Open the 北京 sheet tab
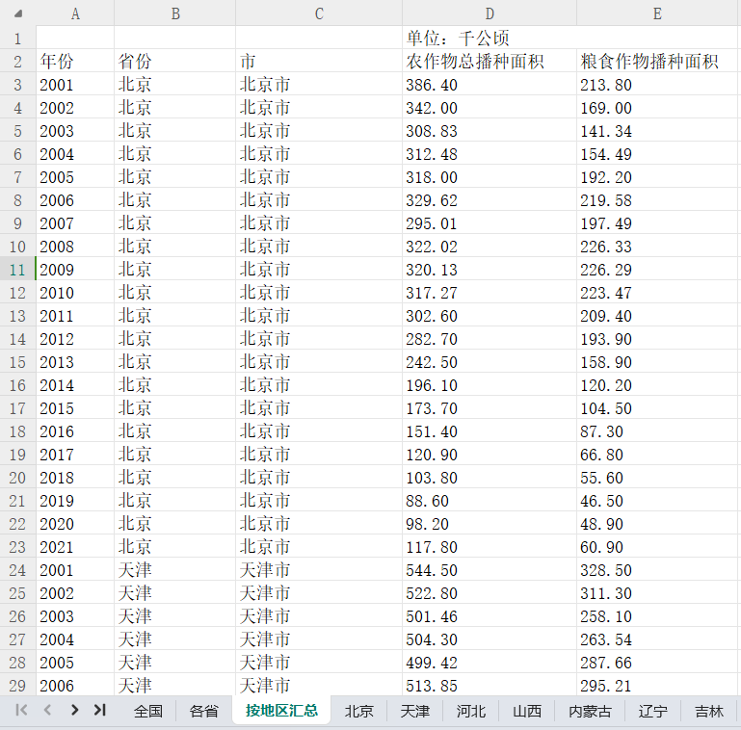The height and width of the screenshot is (730, 741). coord(358,711)
